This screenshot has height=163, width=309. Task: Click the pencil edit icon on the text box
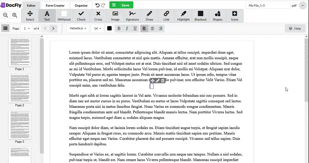(158, 81)
